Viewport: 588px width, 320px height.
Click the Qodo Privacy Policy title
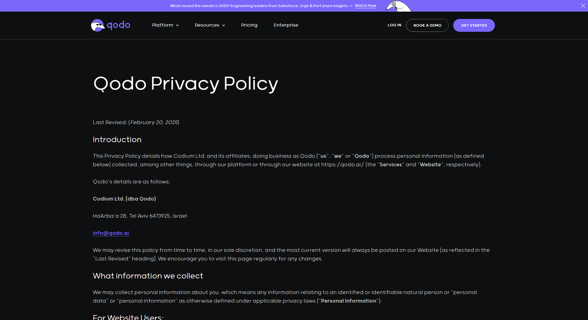[x=186, y=83]
